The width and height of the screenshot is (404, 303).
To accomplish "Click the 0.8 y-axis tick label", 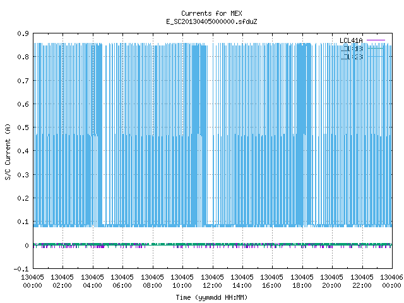I will [23, 57].
